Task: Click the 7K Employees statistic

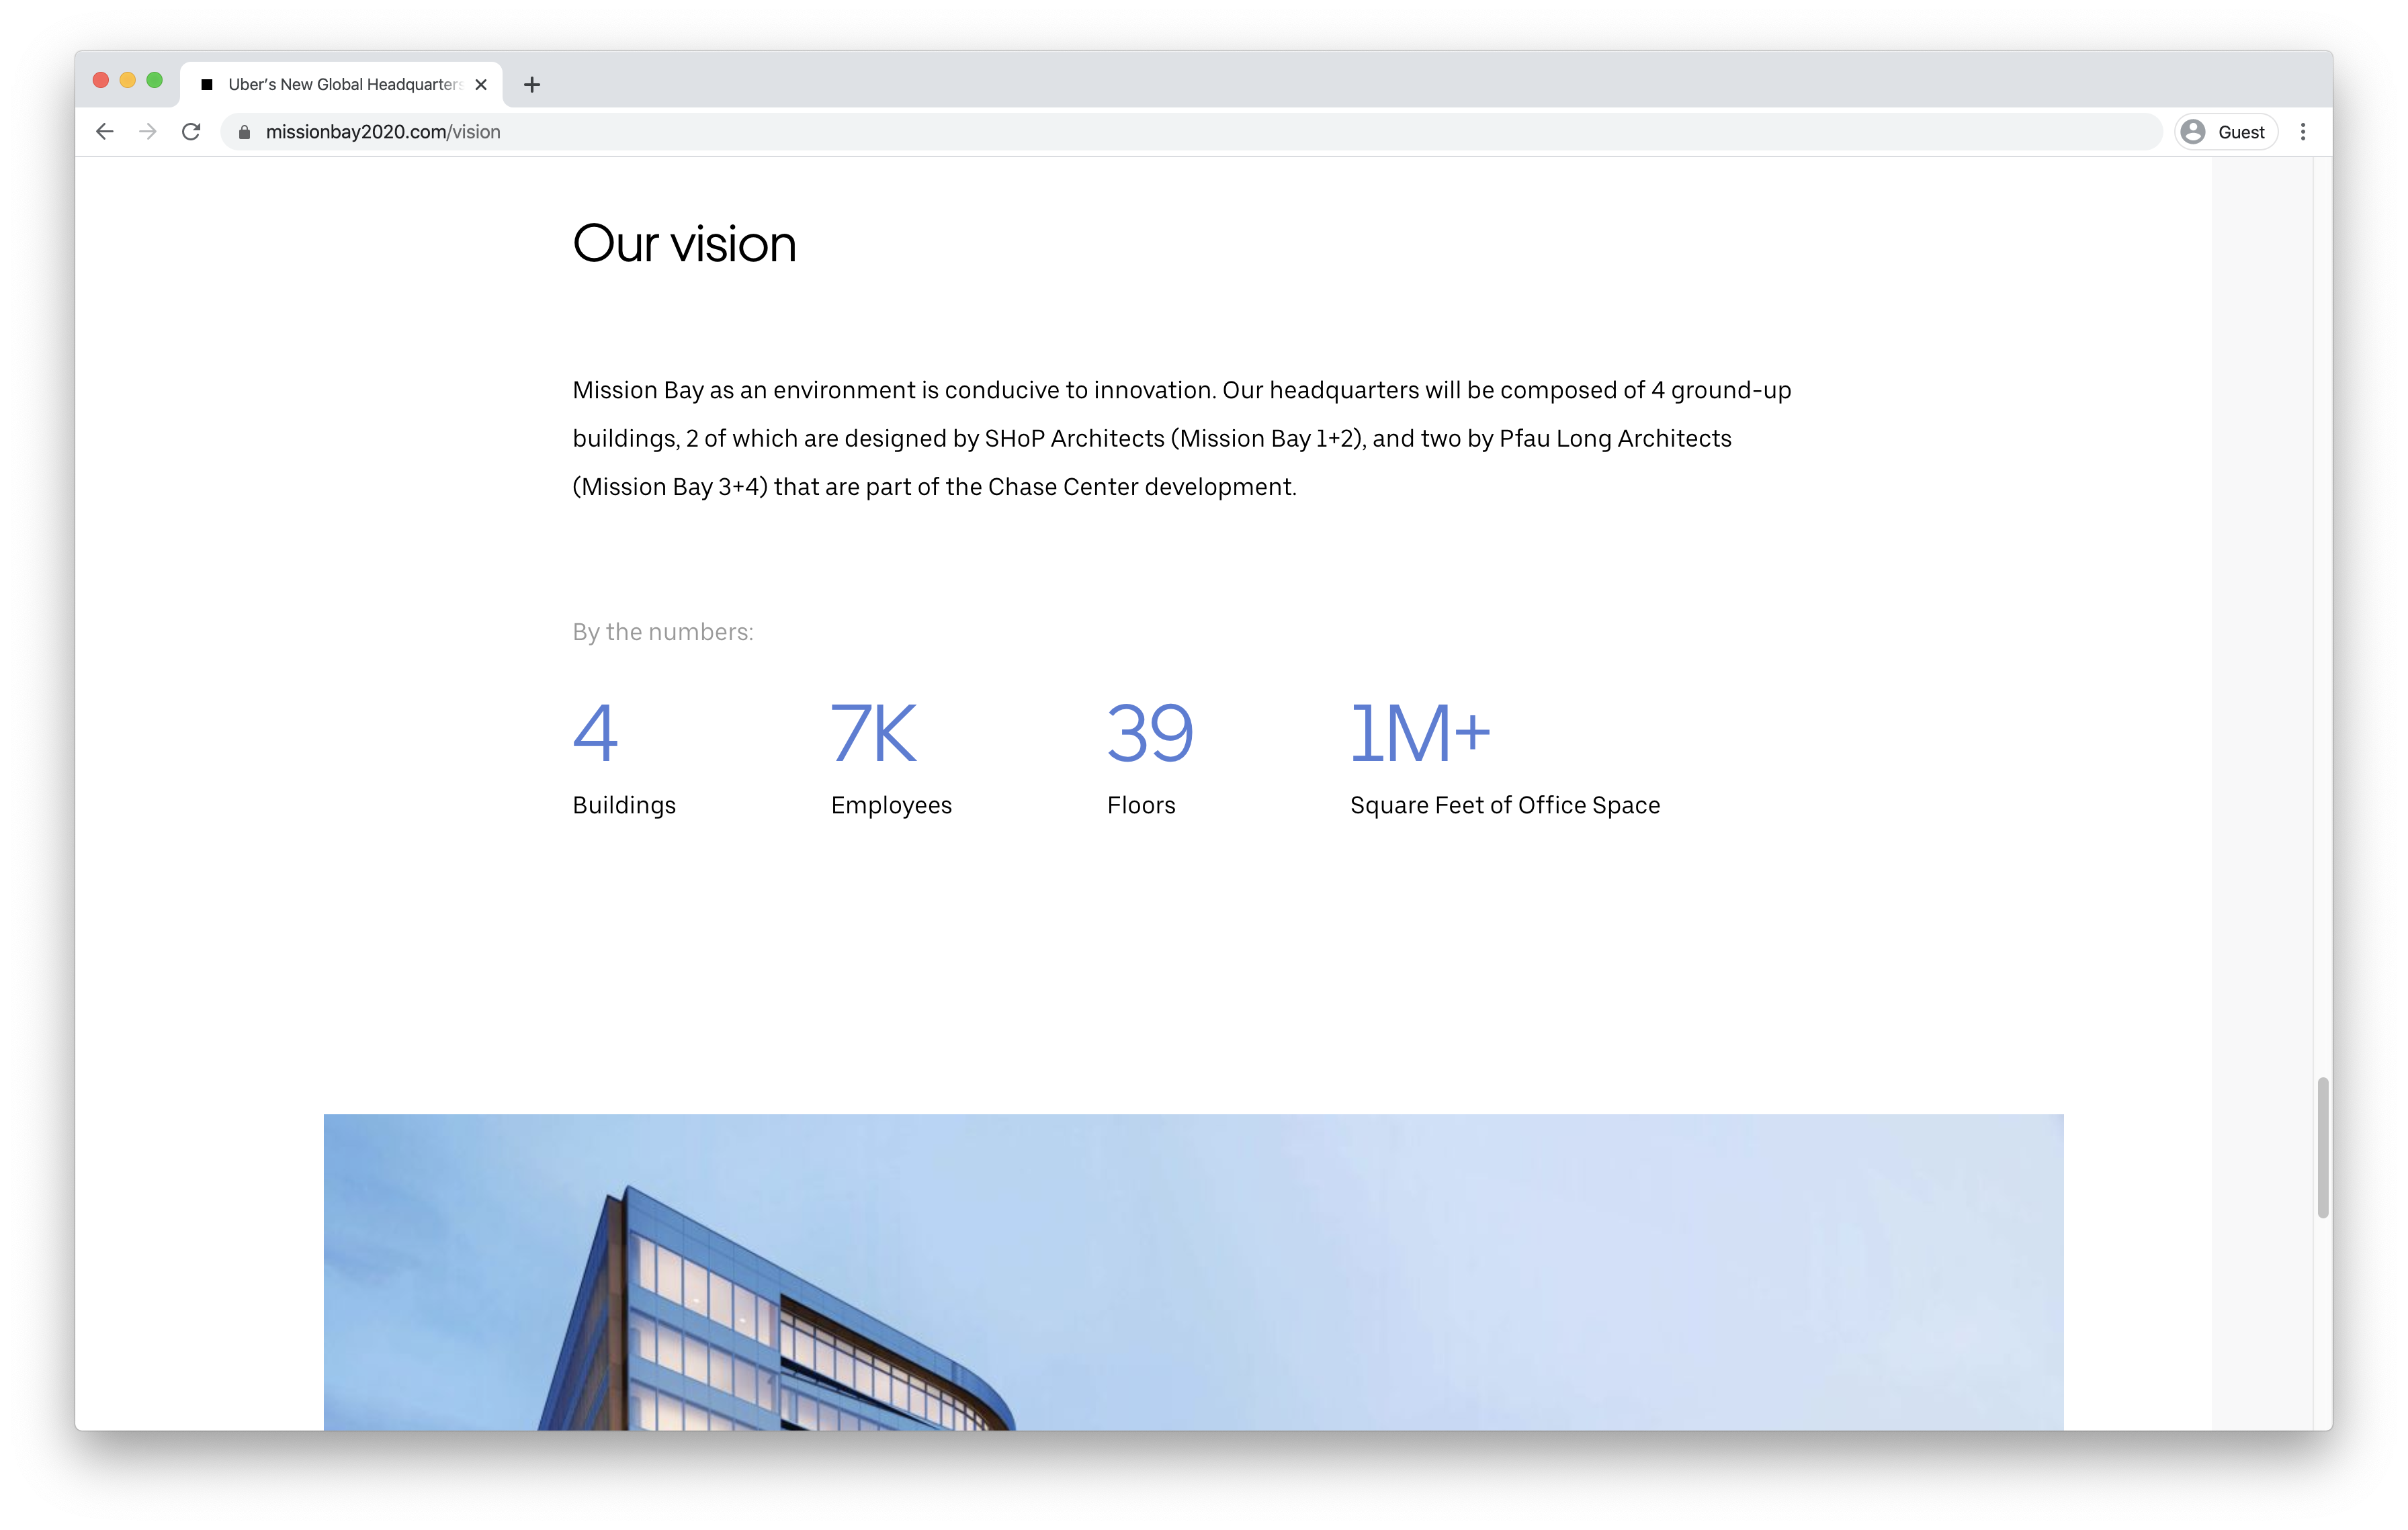Action: point(873,733)
